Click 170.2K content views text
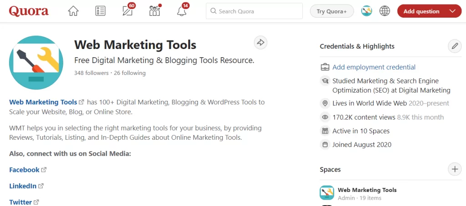 (x=364, y=117)
